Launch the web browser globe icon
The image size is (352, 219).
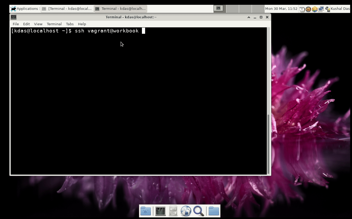(186, 211)
